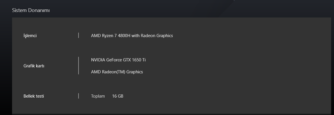
Task: Select the İşlemci row label
Action: (30, 36)
